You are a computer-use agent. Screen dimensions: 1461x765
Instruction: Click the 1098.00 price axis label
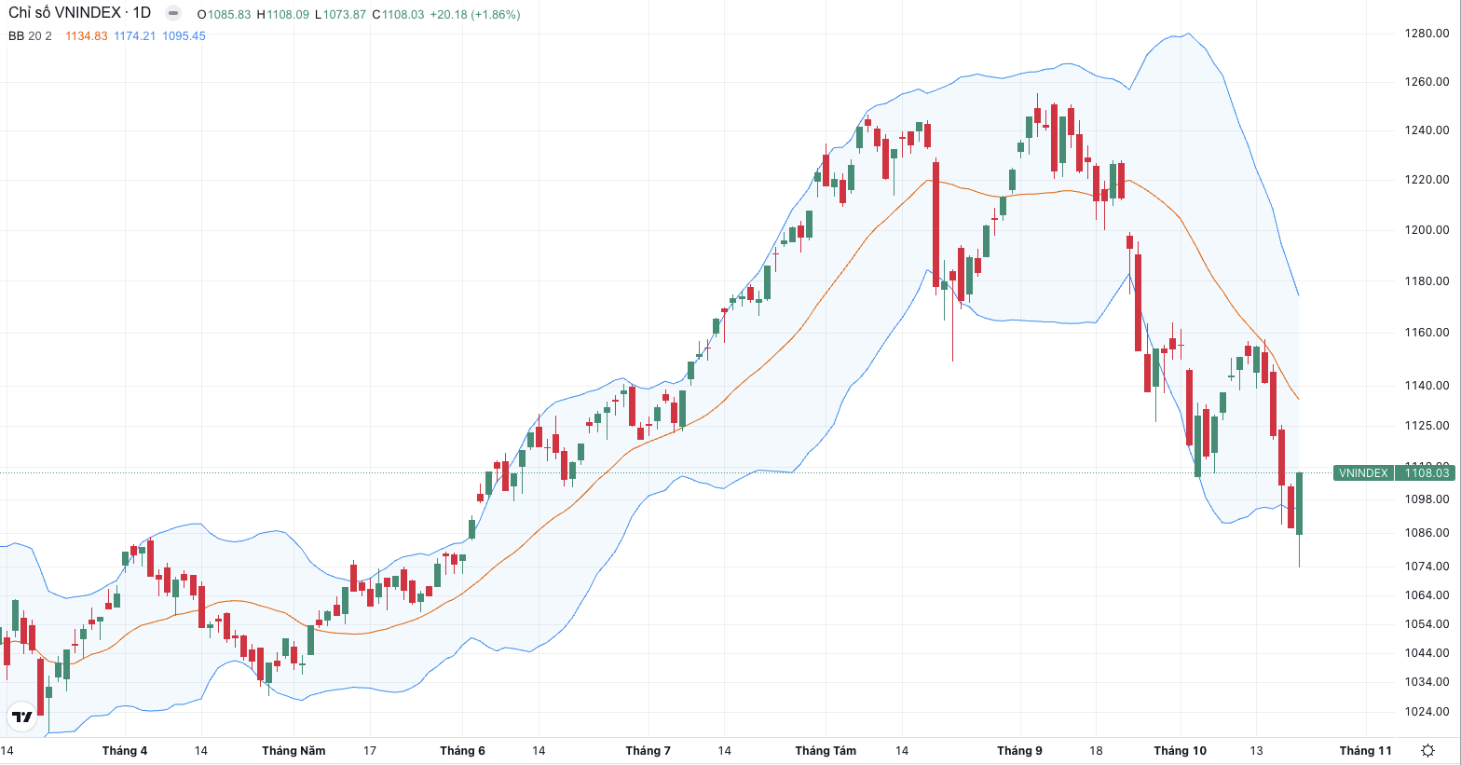point(1427,499)
